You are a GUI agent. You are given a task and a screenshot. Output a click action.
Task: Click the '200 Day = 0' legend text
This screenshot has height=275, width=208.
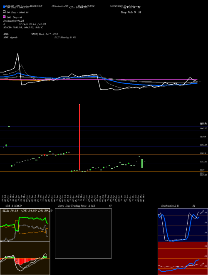pyautogui.click(x=14, y=17)
